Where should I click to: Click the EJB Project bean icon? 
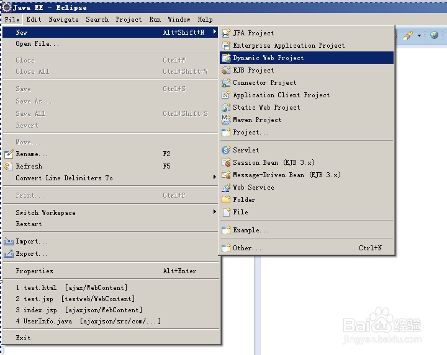click(226, 70)
